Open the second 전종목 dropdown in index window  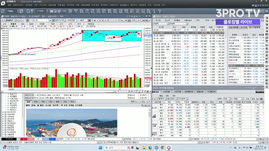tap(178, 23)
